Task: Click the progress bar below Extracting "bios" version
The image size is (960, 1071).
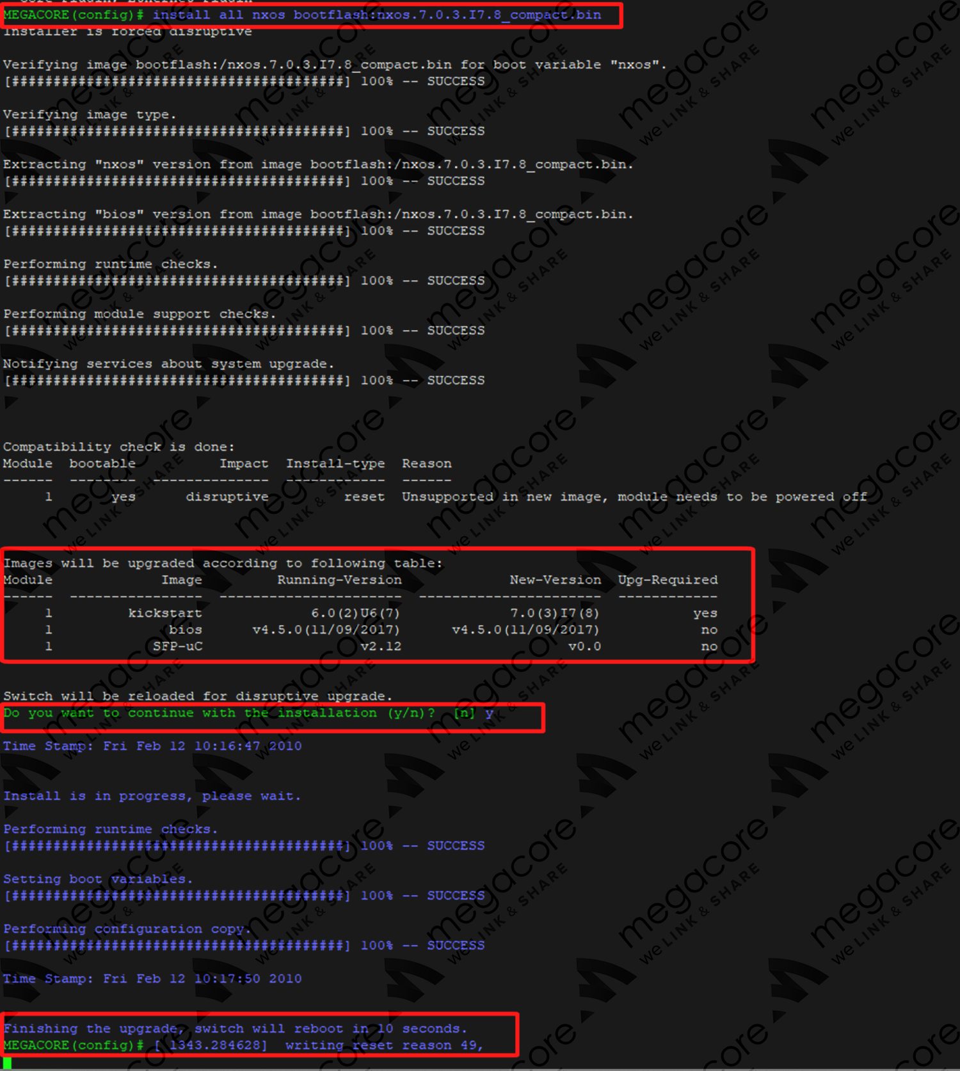Action: (177, 231)
